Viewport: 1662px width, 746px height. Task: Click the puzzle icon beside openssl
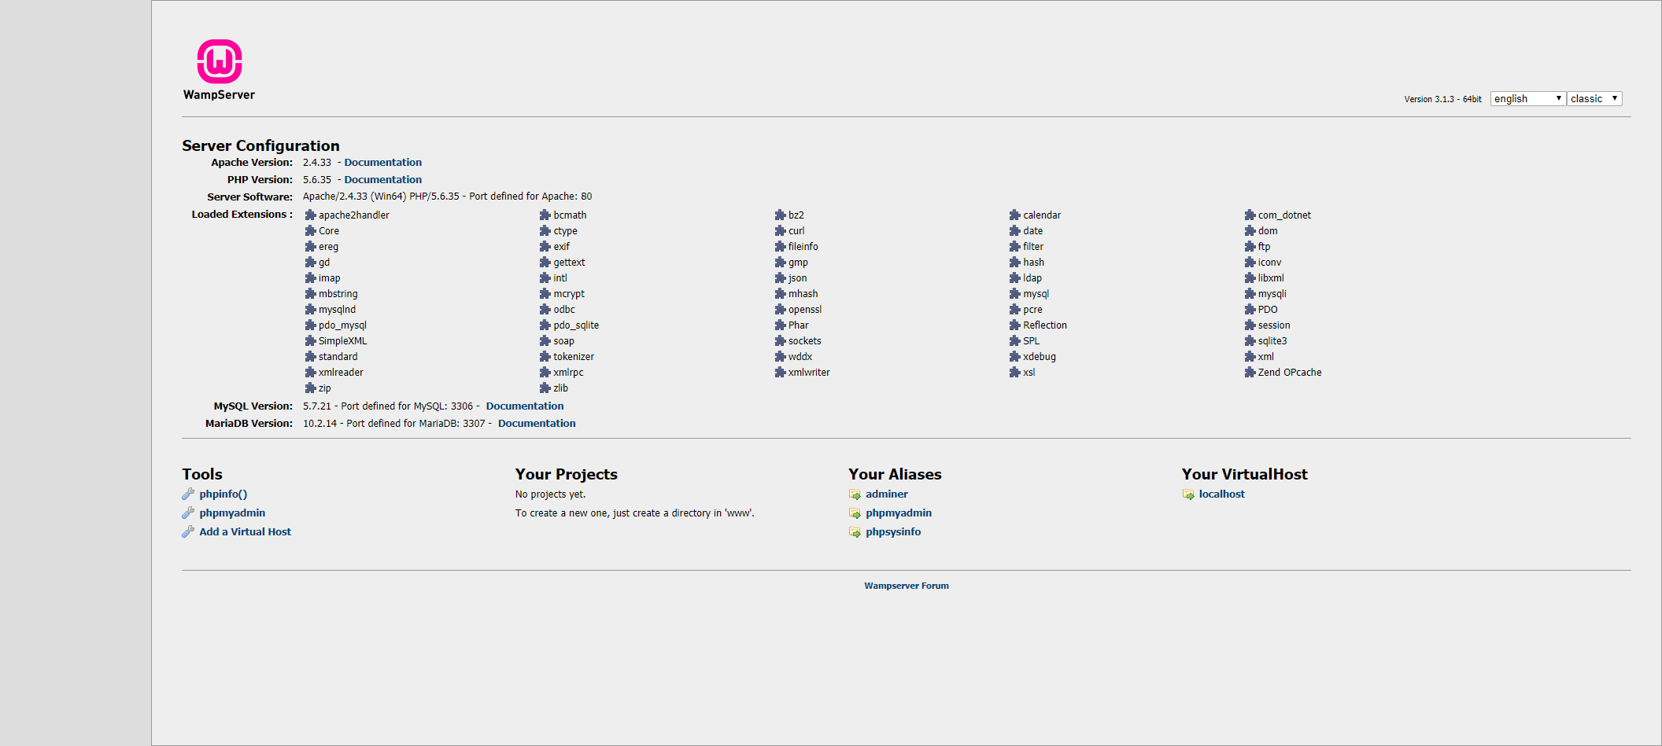point(780,309)
